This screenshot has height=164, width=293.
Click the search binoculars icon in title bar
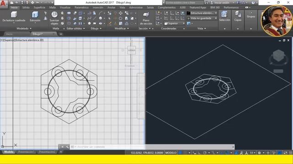(x=206, y=3)
